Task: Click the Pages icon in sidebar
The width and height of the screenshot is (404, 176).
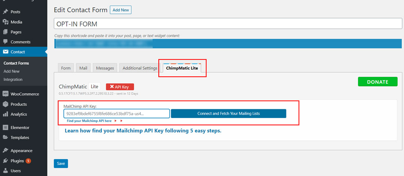Action: 5,32
